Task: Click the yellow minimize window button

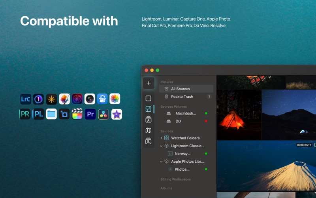Action: pos(152,70)
